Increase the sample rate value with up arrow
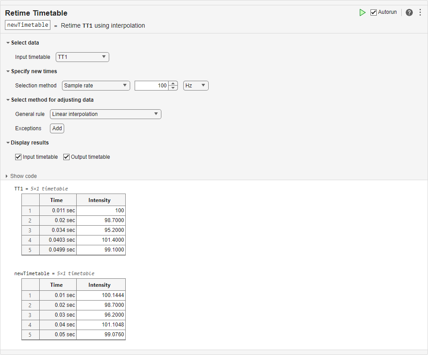Image resolution: width=428 pixels, height=355 pixels. point(173,83)
